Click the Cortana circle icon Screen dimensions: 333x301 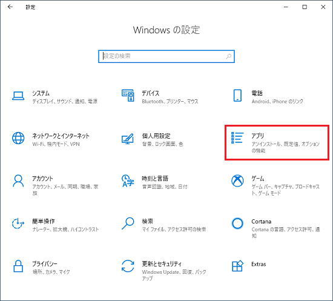[x=237, y=223]
